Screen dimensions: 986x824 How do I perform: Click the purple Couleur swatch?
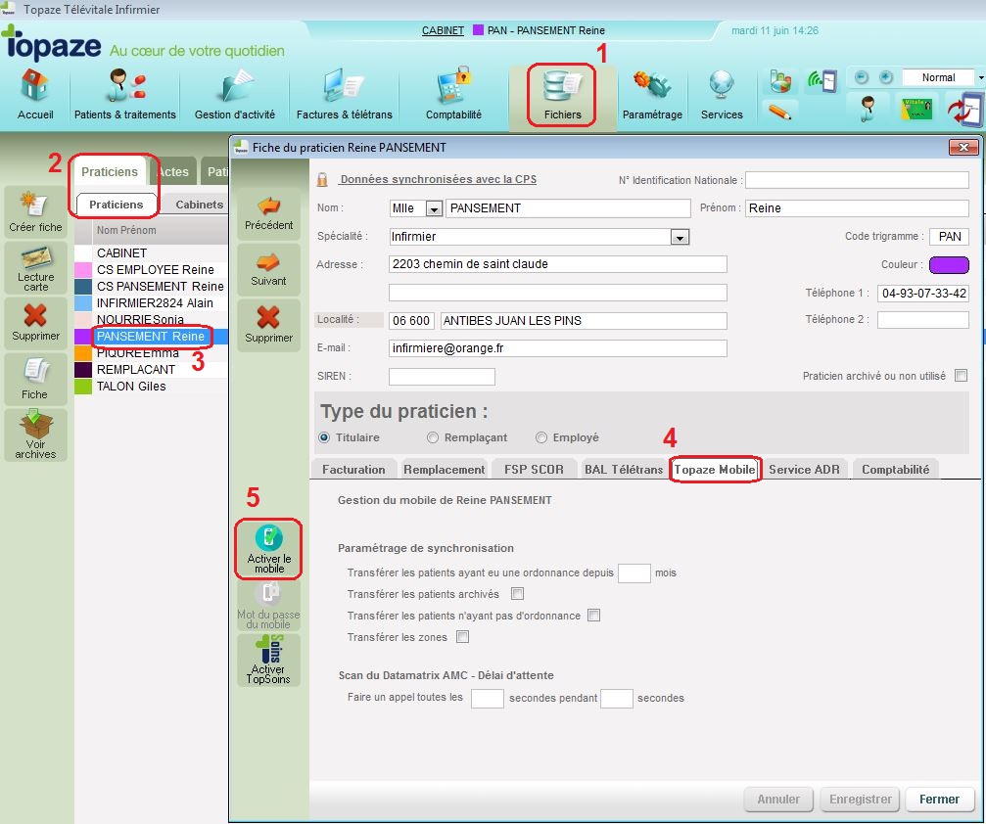tap(949, 264)
